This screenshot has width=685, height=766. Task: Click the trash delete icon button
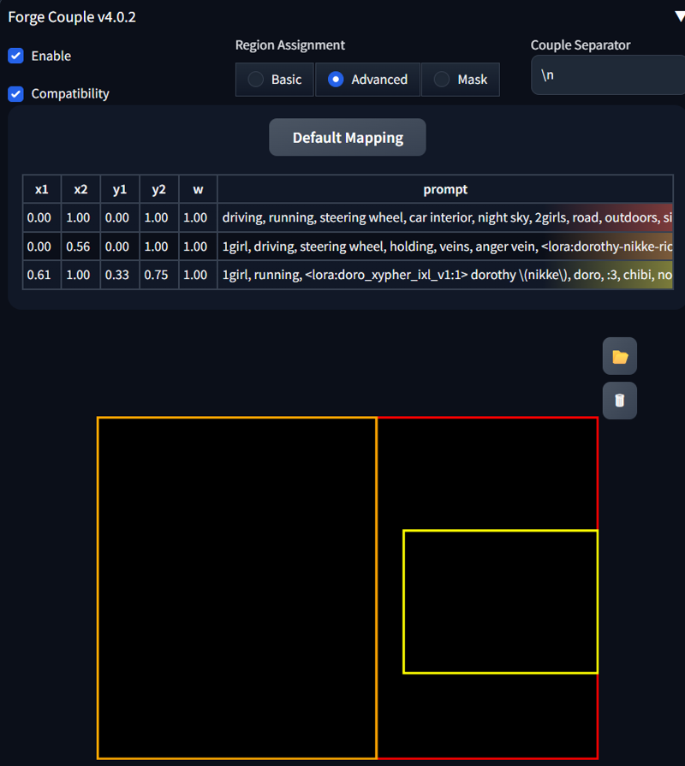(x=620, y=401)
